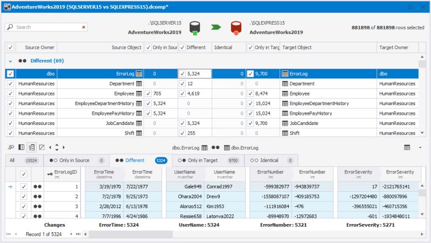Click table icon next to target Department
The image size is (431, 243).
click(285, 84)
